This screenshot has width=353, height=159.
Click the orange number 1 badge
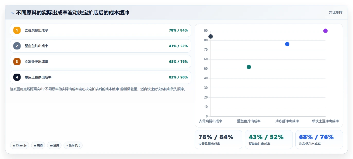point(17,30)
